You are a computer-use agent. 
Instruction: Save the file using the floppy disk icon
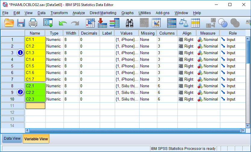(21, 23)
